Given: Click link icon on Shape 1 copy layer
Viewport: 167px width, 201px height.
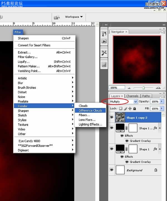Looking at the screenshot, I should tap(126, 128).
